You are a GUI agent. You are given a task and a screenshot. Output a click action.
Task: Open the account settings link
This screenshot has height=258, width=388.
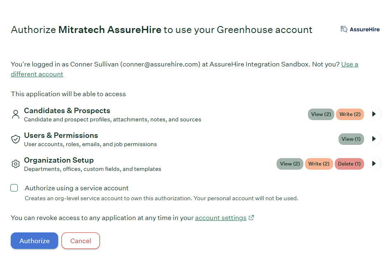pos(221,218)
